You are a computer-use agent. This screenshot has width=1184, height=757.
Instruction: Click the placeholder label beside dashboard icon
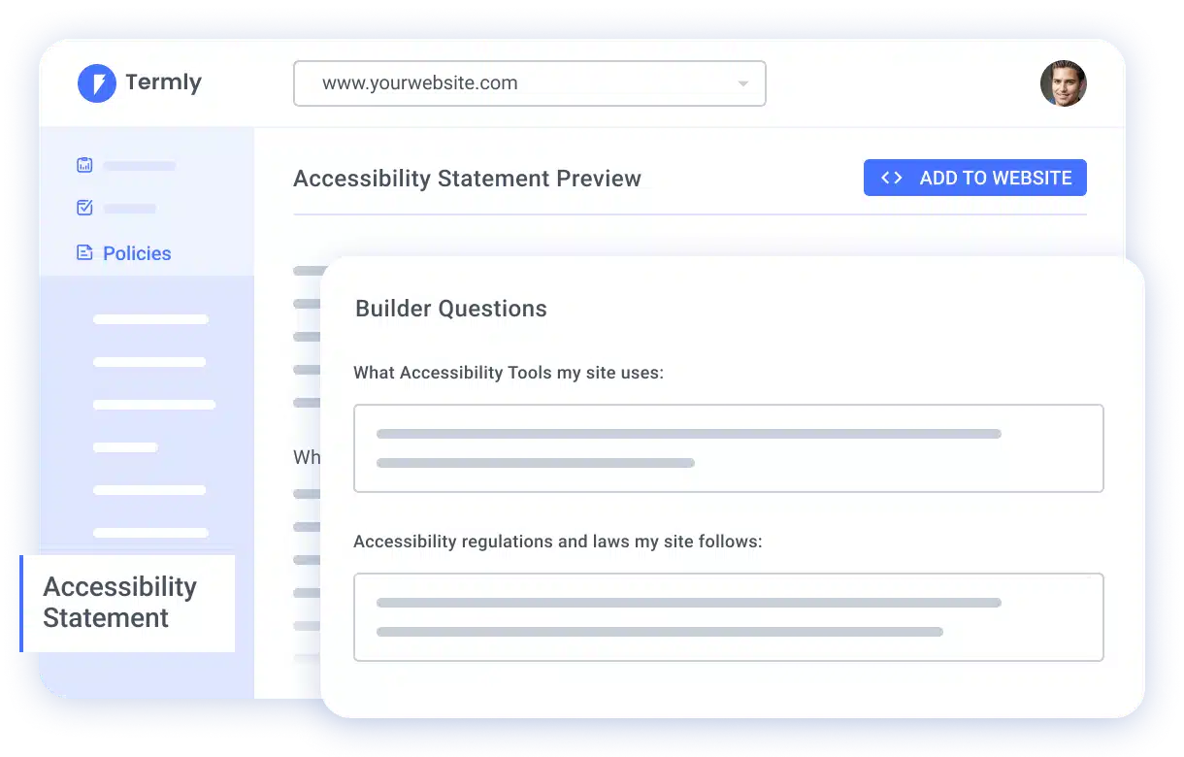coord(139,166)
